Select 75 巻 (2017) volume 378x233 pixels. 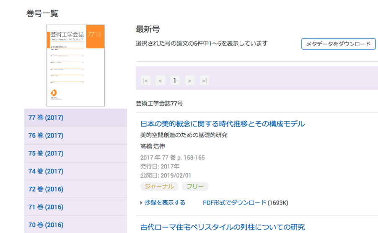(x=46, y=153)
